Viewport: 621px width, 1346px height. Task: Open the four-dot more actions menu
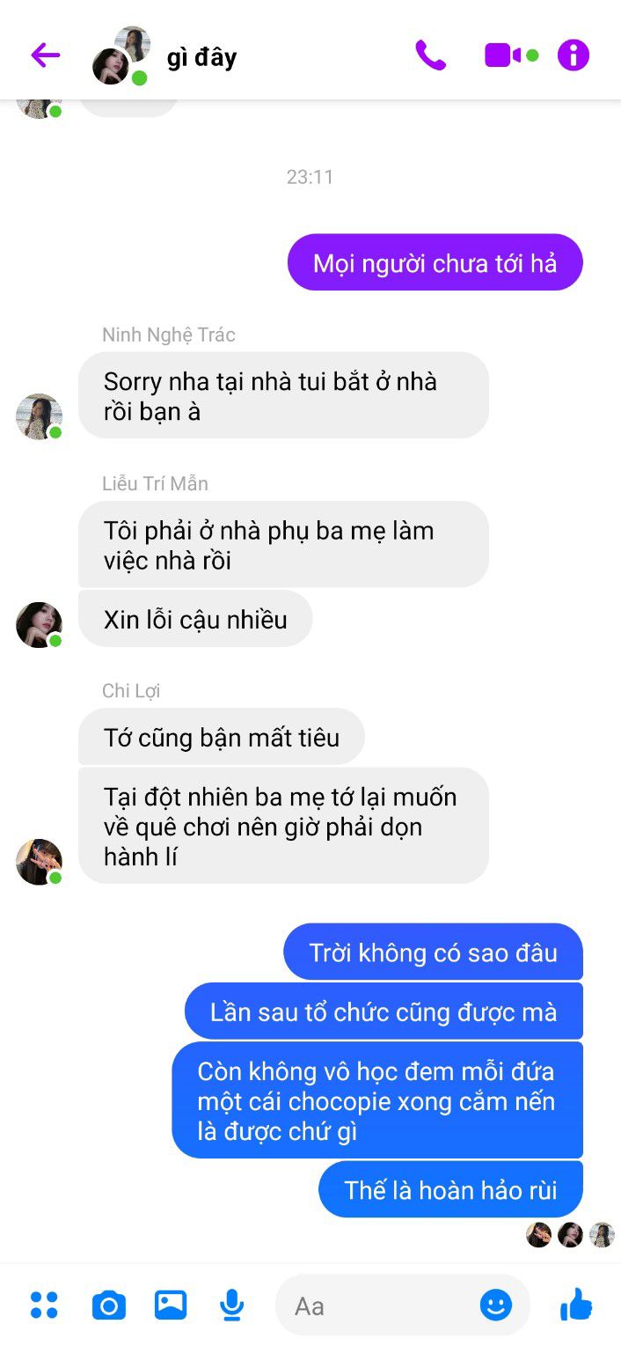coord(44,1305)
